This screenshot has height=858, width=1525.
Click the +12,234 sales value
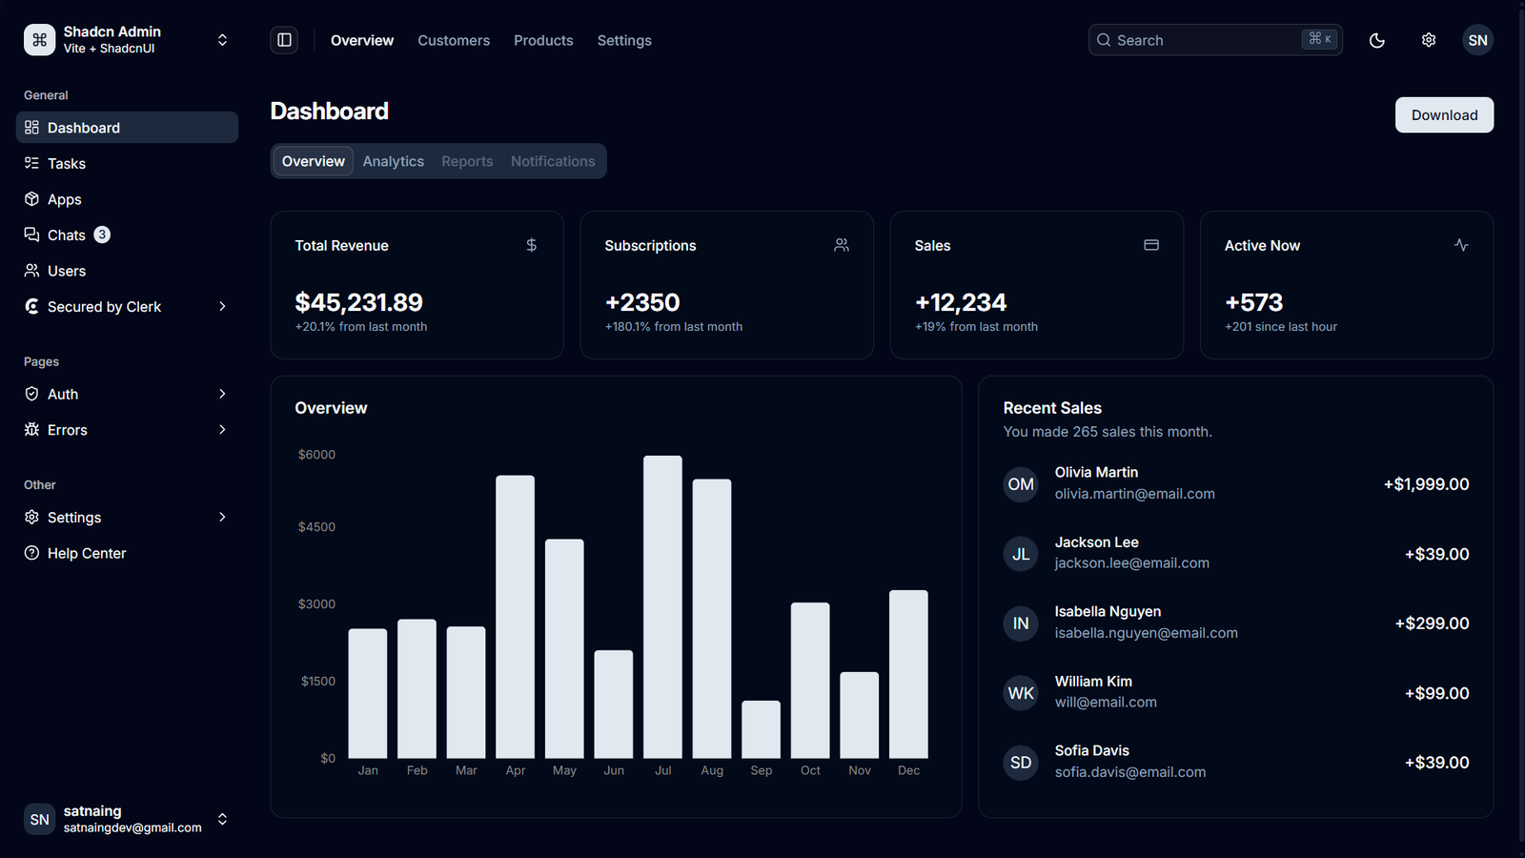coord(961,302)
